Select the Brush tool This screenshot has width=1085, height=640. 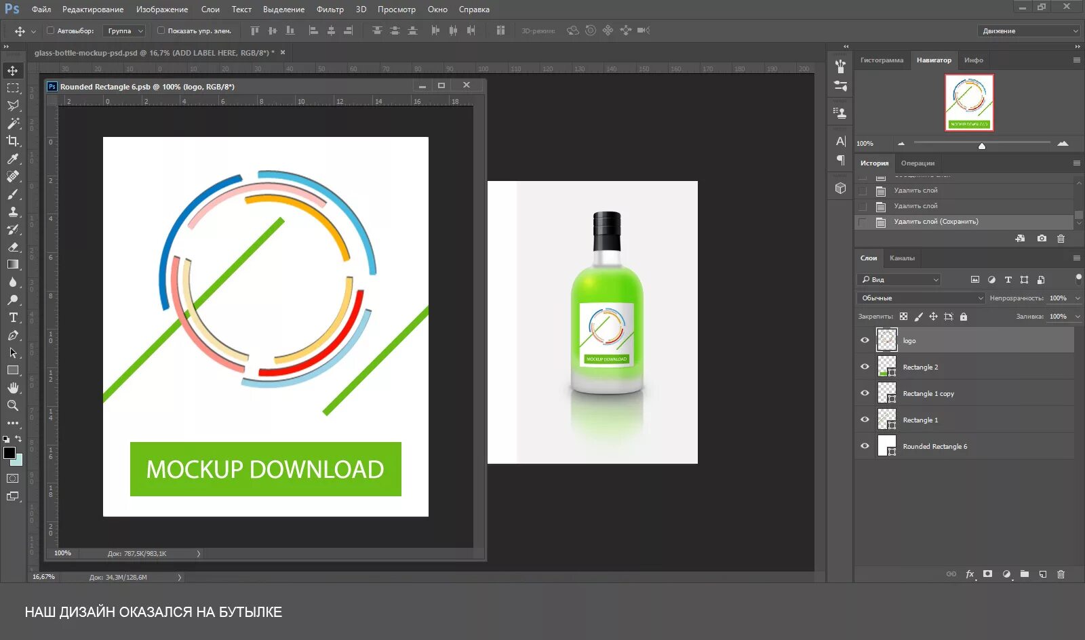click(x=13, y=194)
